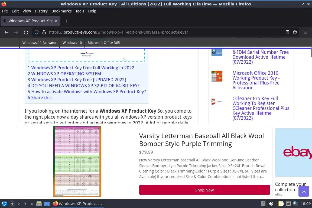Jump to 'Windows XP Product Key Free Full Working in 2022'
This screenshot has height=208, width=312.
click(81, 68)
